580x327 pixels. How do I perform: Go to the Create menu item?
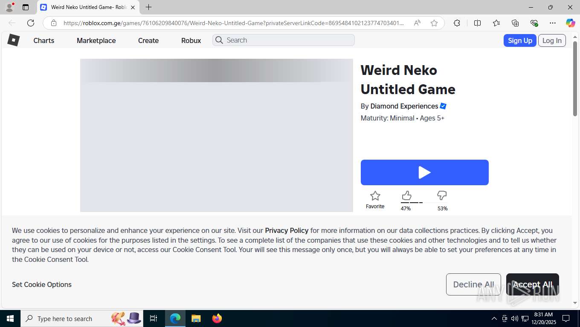pyautogui.click(x=148, y=40)
